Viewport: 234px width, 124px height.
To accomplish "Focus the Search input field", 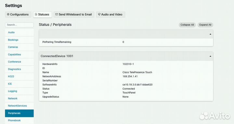I will [x=19, y=25].
